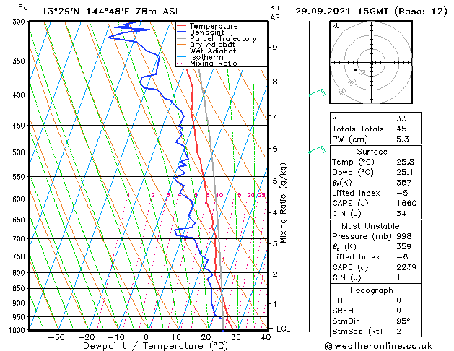This screenshot has width=454, height=351.
Task: Click the wind barb near 500 hPa
Action: (318, 149)
